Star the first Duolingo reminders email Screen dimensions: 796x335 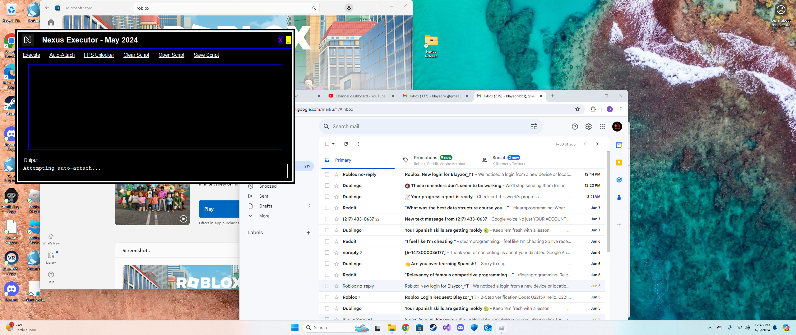tap(336, 185)
